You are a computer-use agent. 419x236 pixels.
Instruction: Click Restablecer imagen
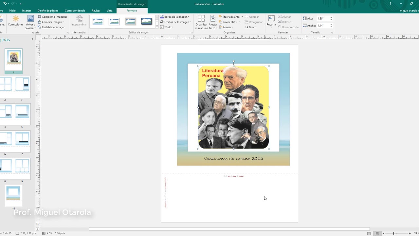51,27
